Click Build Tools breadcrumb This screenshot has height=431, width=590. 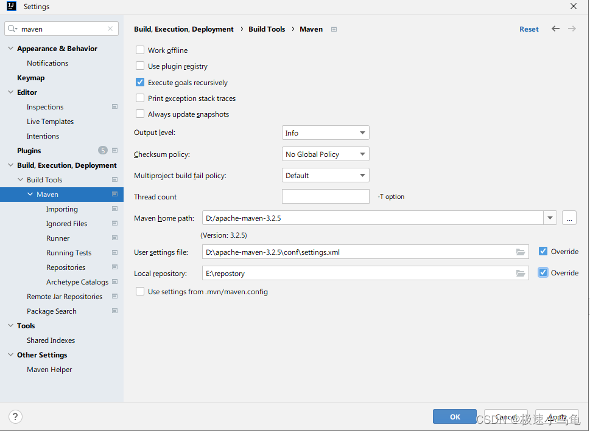[x=267, y=29]
